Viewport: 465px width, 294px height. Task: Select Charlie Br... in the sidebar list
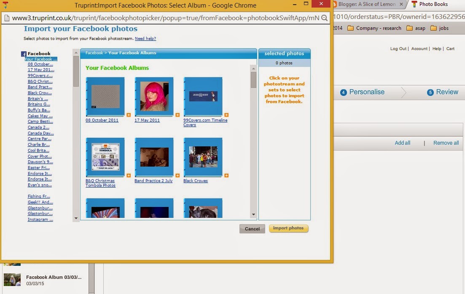point(38,145)
